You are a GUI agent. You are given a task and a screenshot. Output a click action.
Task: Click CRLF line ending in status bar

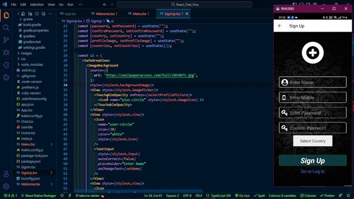click(199, 196)
